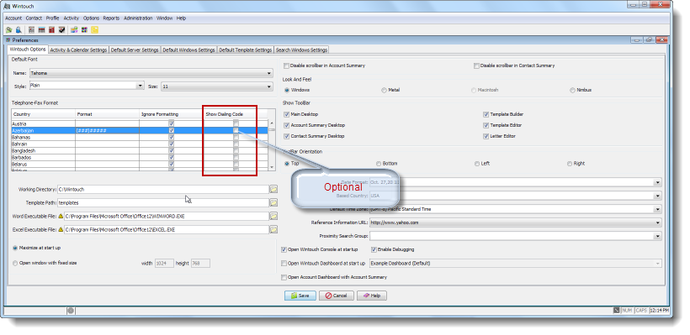Click the Wintouch application title icon

[7, 6]
